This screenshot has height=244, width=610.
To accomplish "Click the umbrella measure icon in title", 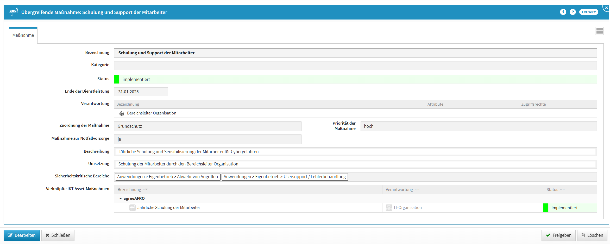I will [x=14, y=12].
